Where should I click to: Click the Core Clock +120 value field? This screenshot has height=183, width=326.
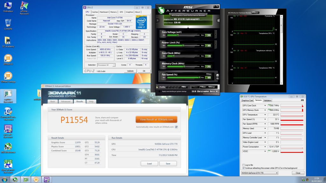coord(208,56)
